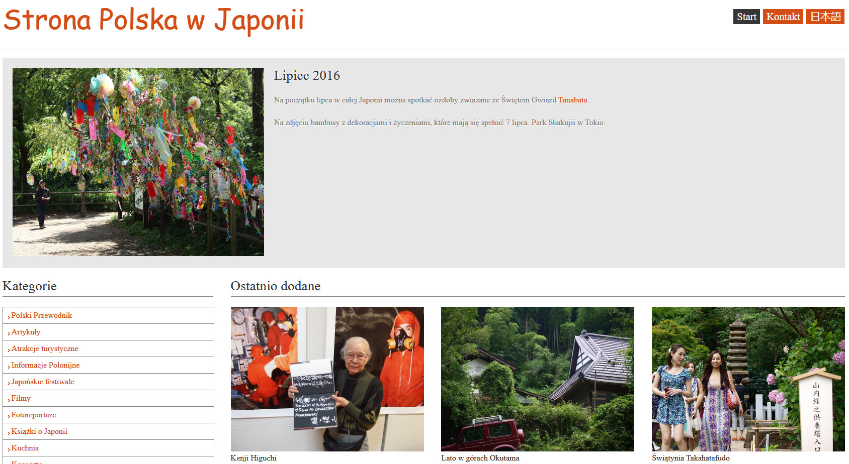Open the Tanabata bamboo decorations photo
849x464 pixels.
pyautogui.click(x=138, y=162)
